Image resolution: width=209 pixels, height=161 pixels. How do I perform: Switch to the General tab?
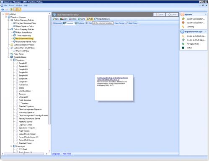click(x=57, y=23)
